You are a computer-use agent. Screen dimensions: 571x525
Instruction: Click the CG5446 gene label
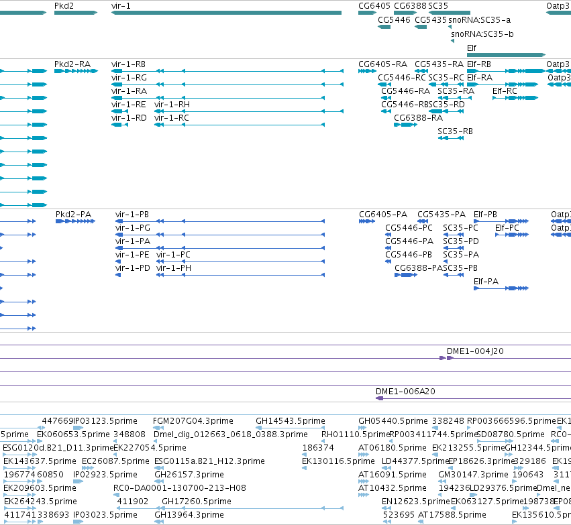click(394, 20)
